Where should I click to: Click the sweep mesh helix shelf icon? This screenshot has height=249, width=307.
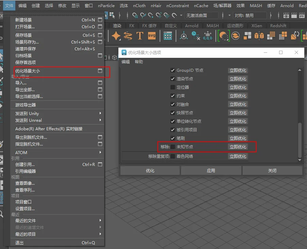click(128, 36)
